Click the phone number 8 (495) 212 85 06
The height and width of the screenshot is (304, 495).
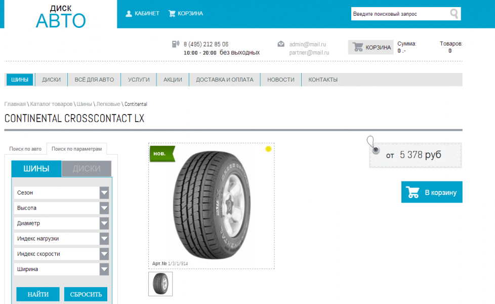tap(206, 44)
